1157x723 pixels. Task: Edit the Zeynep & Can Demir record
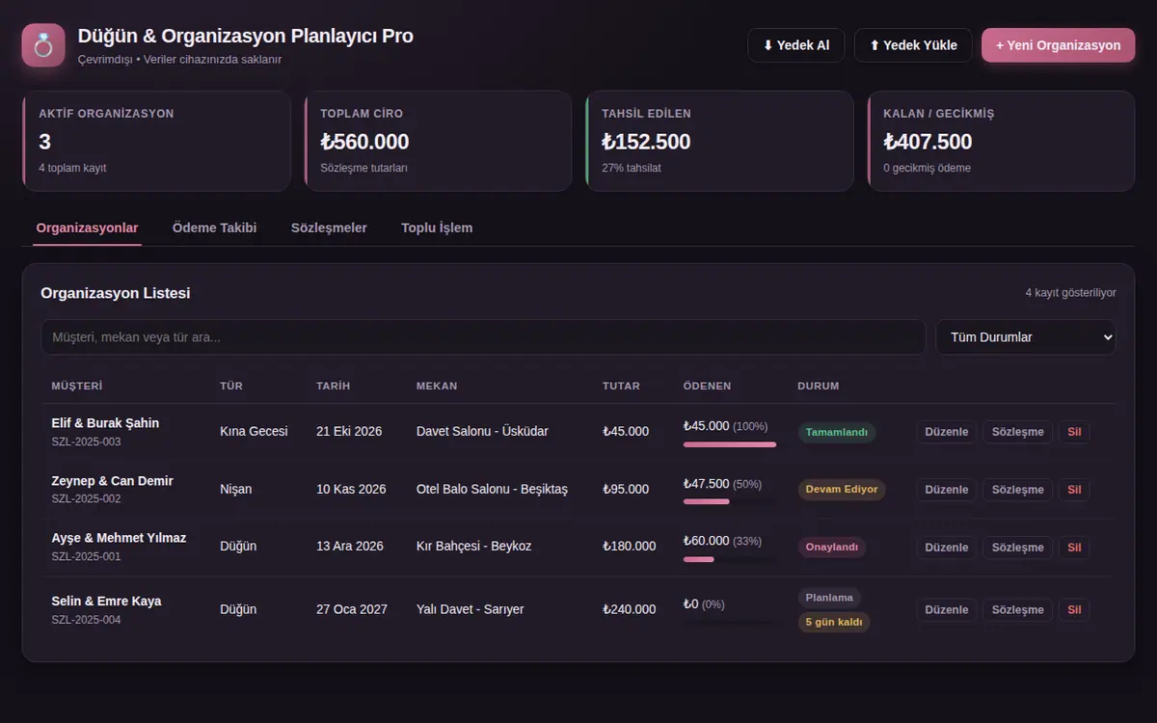tap(947, 490)
